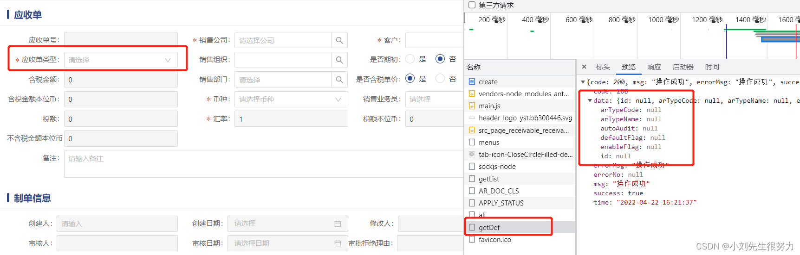Select the main.js request name

pos(489,106)
